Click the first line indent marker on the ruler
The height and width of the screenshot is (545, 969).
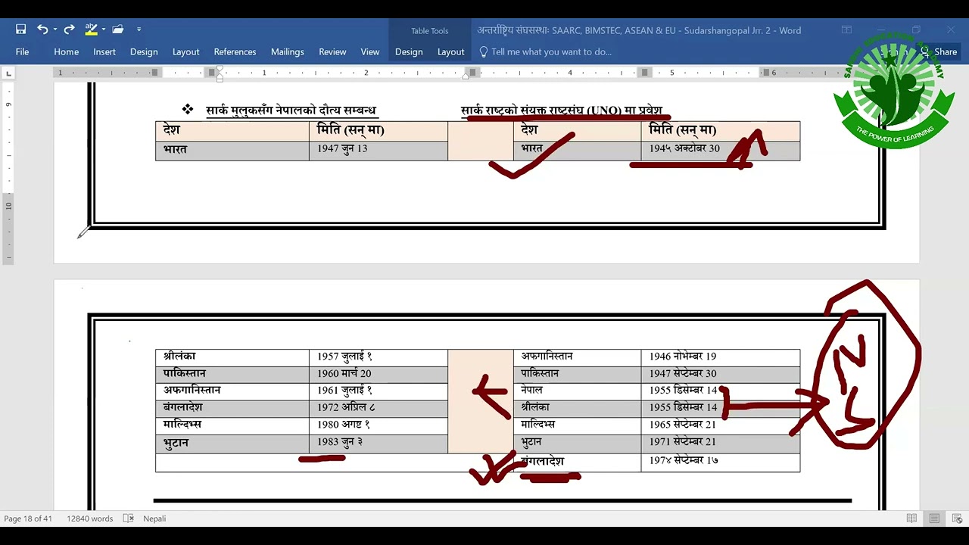point(220,69)
